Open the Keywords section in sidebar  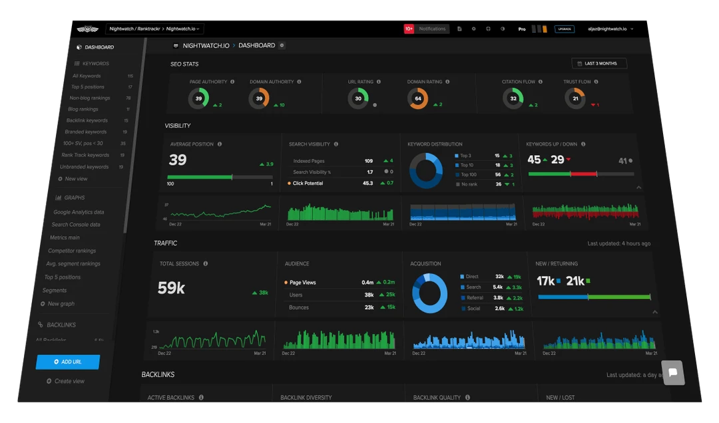coord(92,64)
